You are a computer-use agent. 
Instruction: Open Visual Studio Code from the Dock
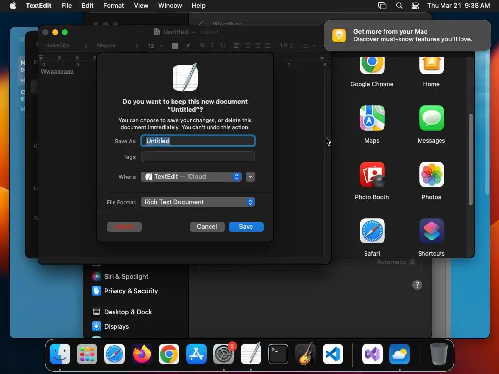(333, 354)
